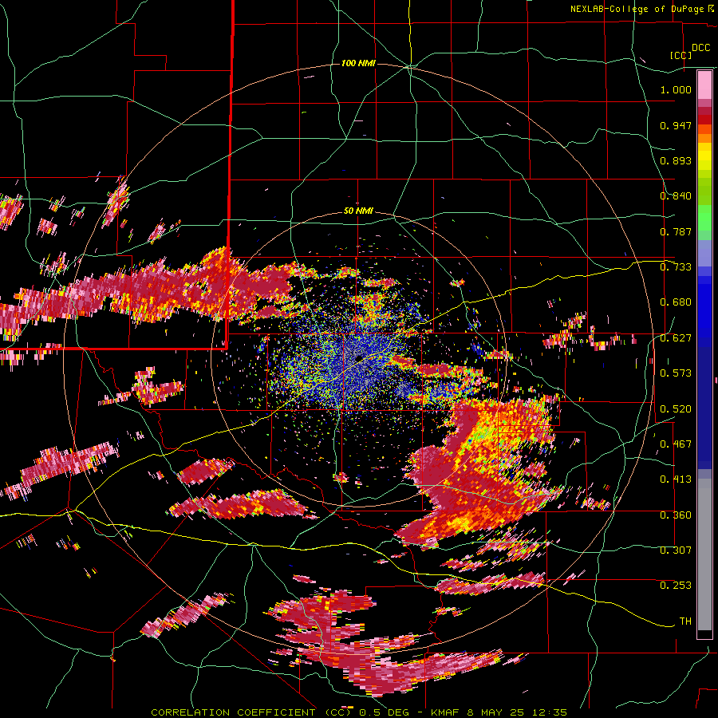Select the 50 NMI range ring label

pos(358,211)
